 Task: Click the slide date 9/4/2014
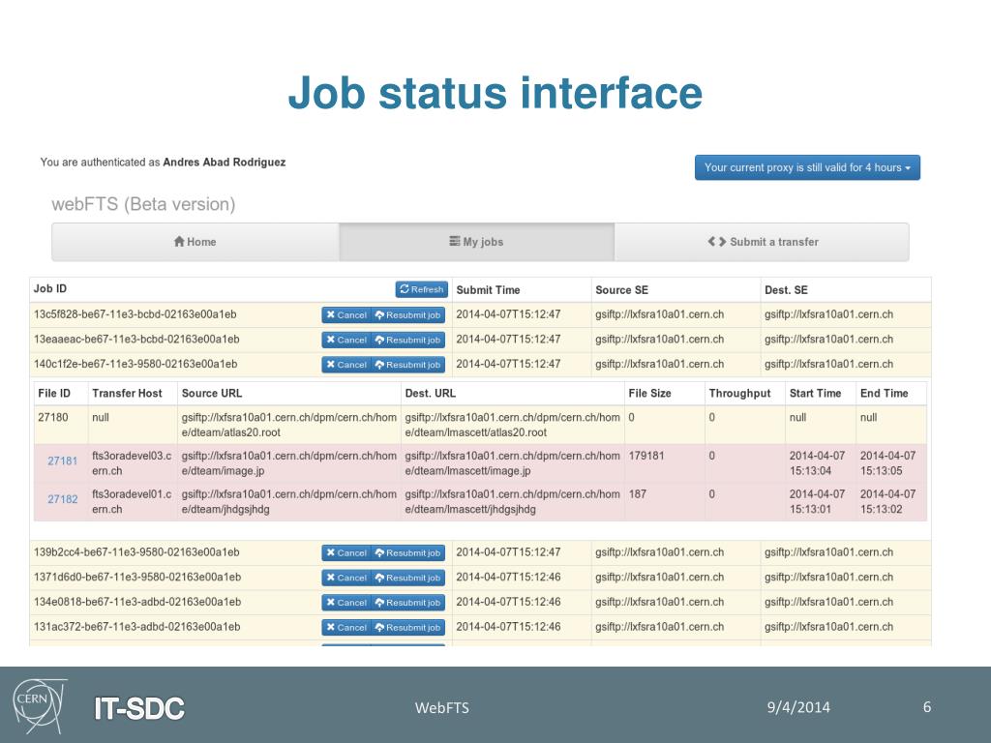(798, 707)
